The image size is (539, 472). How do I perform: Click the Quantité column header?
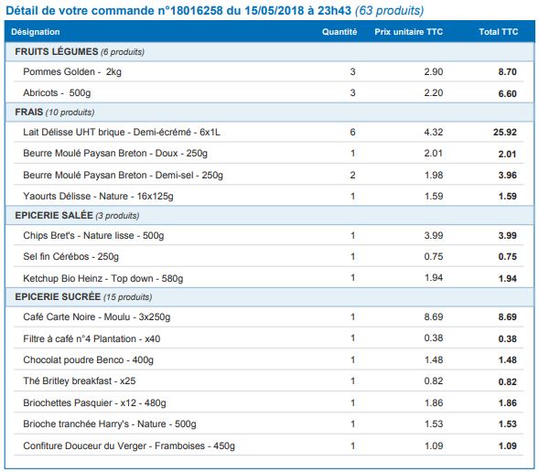tap(340, 32)
